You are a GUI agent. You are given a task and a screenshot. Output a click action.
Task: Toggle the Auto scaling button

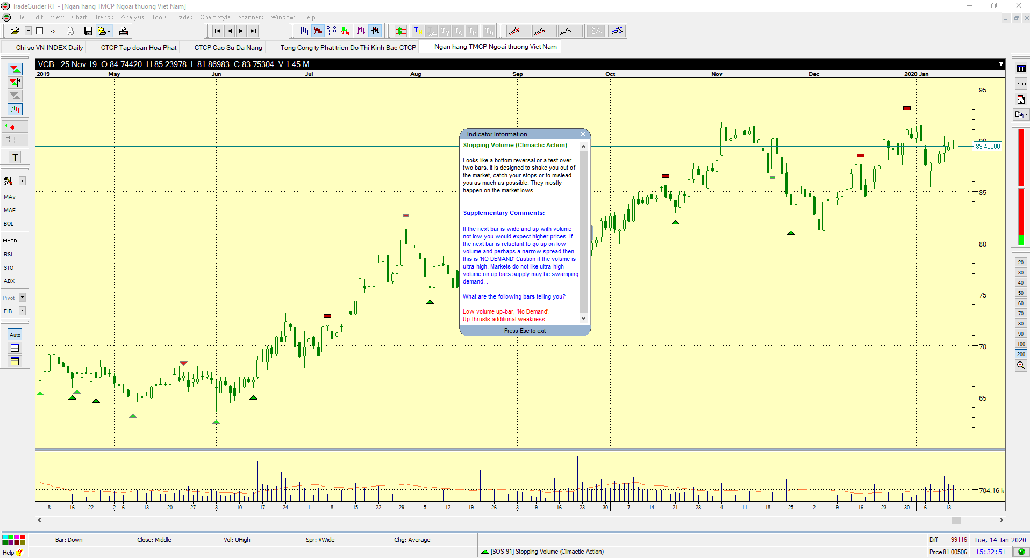click(x=15, y=335)
